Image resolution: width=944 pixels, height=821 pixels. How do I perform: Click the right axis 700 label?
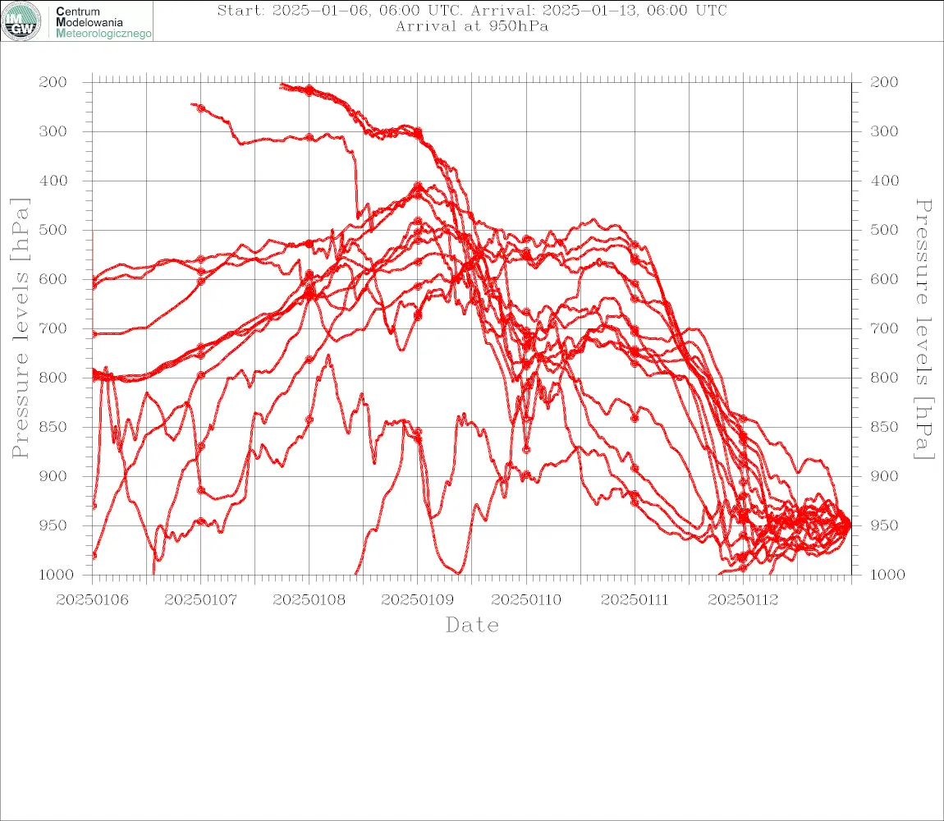click(x=884, y=329)
